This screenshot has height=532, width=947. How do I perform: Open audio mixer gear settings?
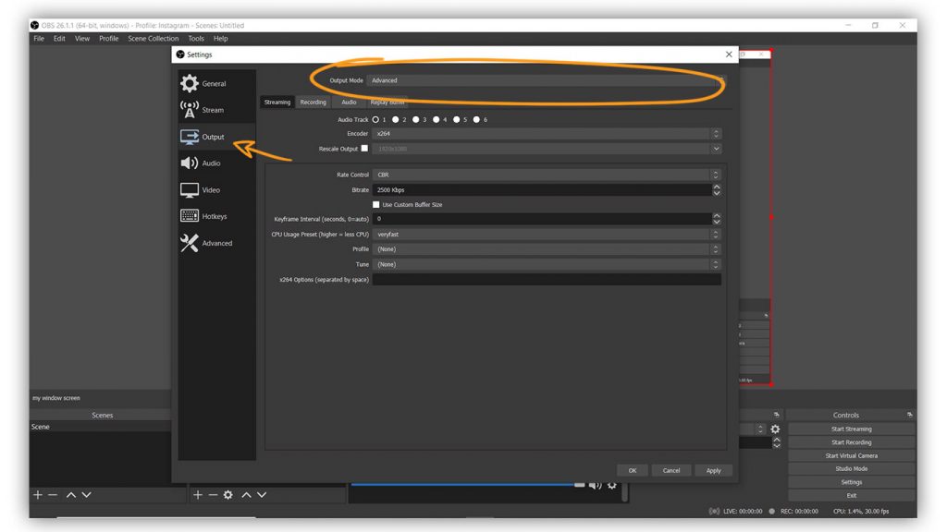click(x=612, y=485)
